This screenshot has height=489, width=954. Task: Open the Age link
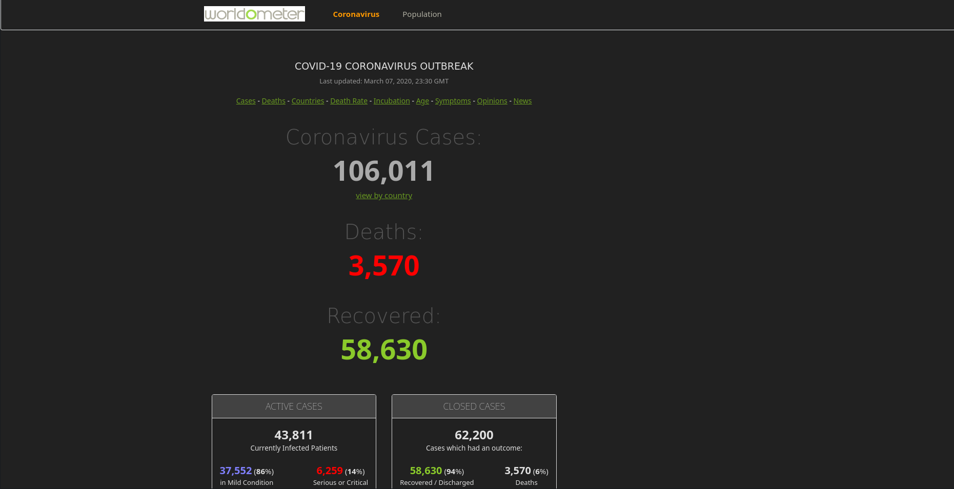coord(422,101)
